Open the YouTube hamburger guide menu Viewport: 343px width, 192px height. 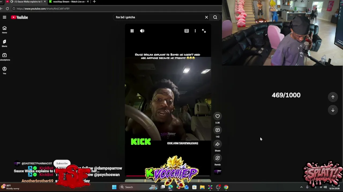pos(5,17)
